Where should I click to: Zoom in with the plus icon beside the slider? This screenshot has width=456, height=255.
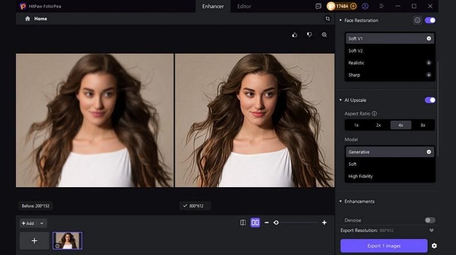tap(324, 223)
